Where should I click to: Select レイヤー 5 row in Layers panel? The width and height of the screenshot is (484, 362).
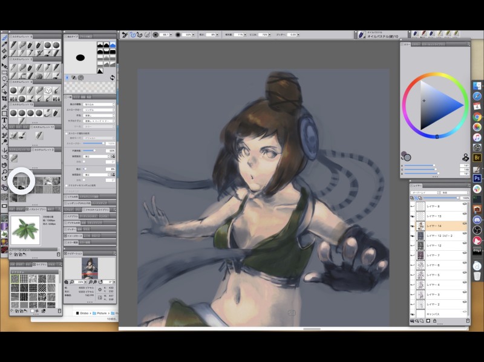(x=440, y=275)
